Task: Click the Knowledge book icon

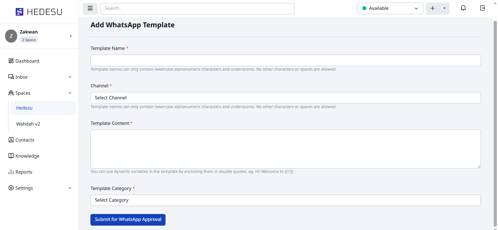Action: [11, 156]
